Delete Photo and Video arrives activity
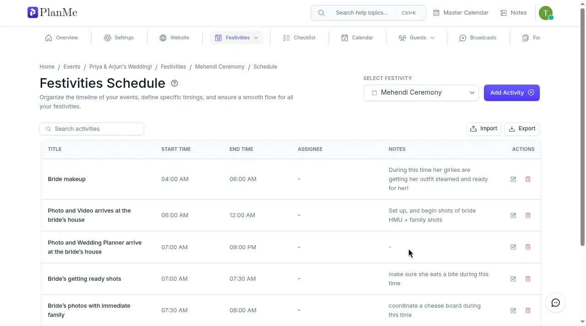This screenshot has height=326, width=586. pos(528,215)
